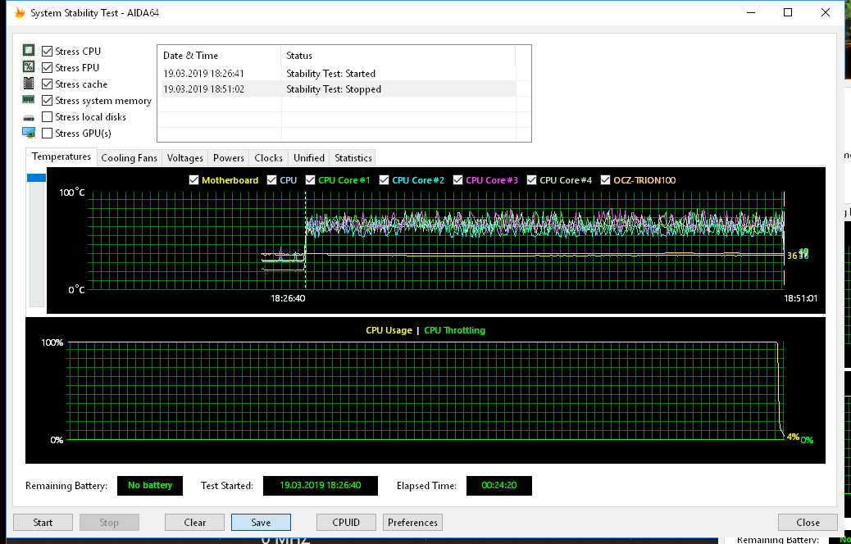Image resolution: width=851 pixels, height=544 pixels.
Task: Toggle the CPU temperature graph checkbox
Action: click(272, 180)
